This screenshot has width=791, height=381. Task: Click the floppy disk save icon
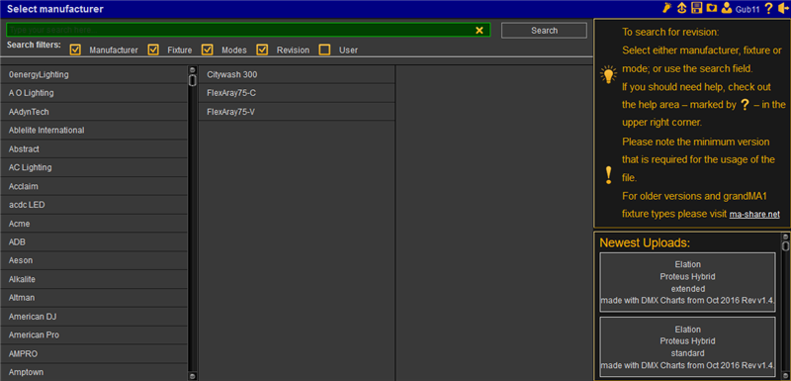pyautogui.click(x=697, y=8)
